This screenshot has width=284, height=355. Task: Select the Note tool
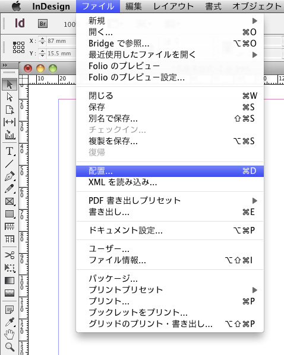click(10, 310)
